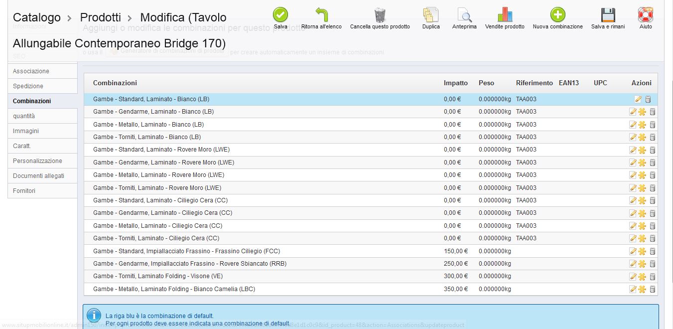The height and width of the screenshot is (329, 673).
Task: Click the Combinazioni column header
Action: [x=115, y=83]
